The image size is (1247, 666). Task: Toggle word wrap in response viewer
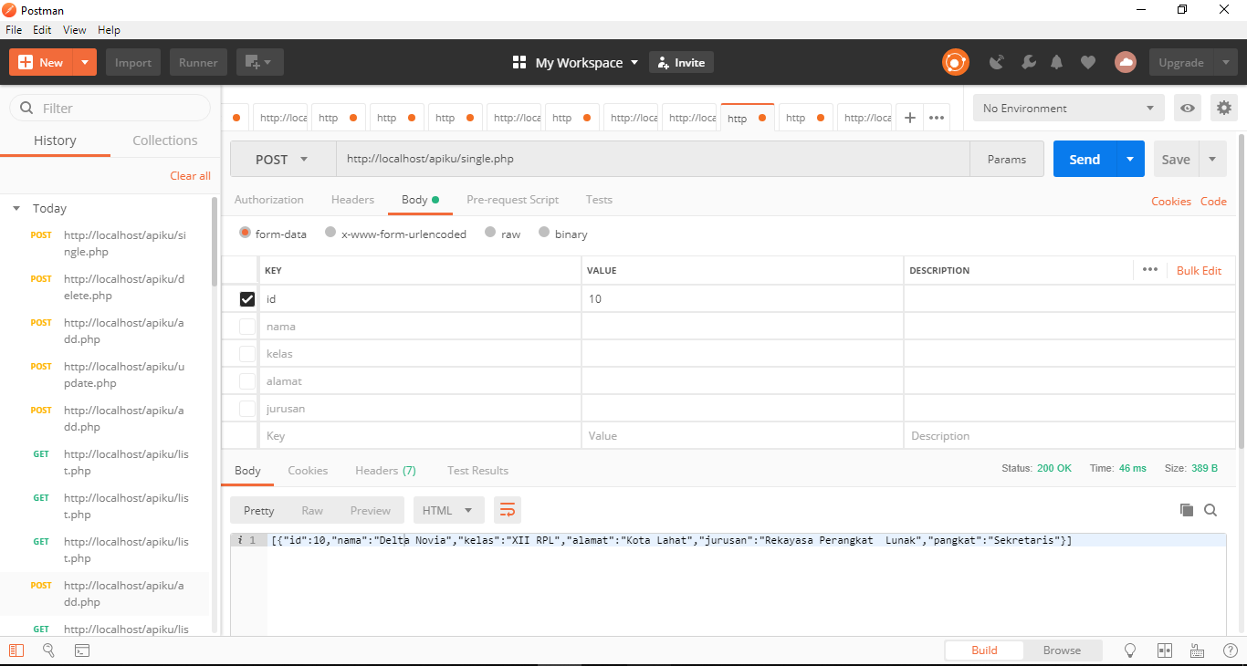pos(508,510)
